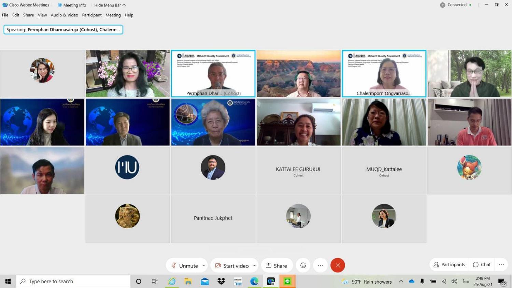Open the Help menu
The height and width of the screenshot is (288, 512).
(x=129, y=15)
